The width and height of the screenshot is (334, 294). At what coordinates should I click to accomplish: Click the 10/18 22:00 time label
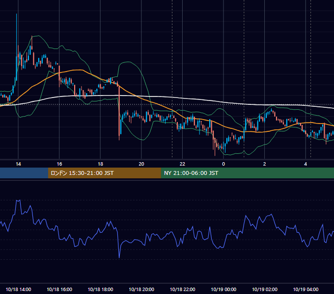tap(182, 289)
